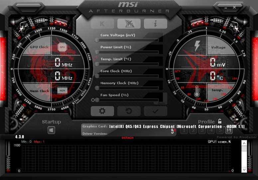Click the 'Powered by Rivatuner' text
The image size is (258, 180).
(237, 137)
